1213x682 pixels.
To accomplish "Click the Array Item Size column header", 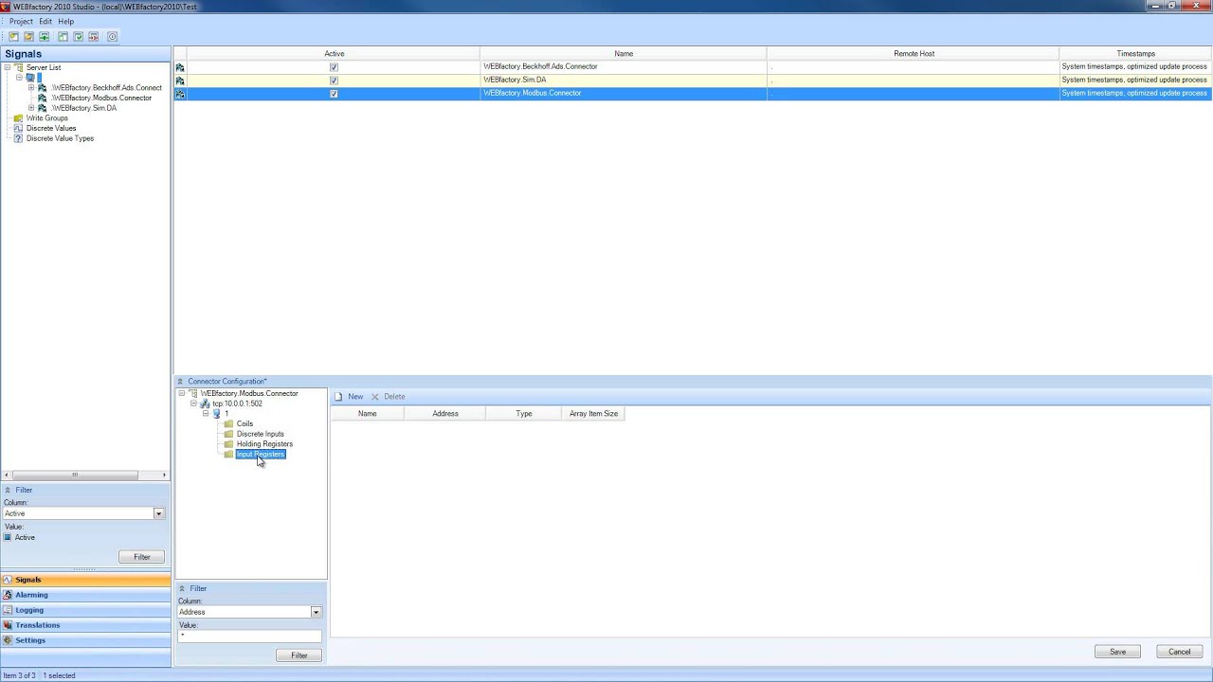I will (x=593, y=414).
